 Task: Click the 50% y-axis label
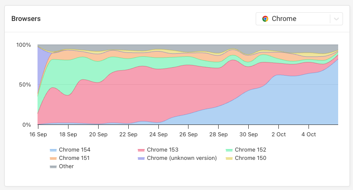coord(25,85)
